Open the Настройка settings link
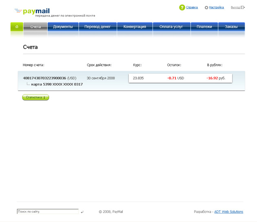 tap(216, 7)
